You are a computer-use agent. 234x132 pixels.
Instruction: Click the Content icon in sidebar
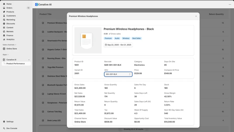coord(4,28)
